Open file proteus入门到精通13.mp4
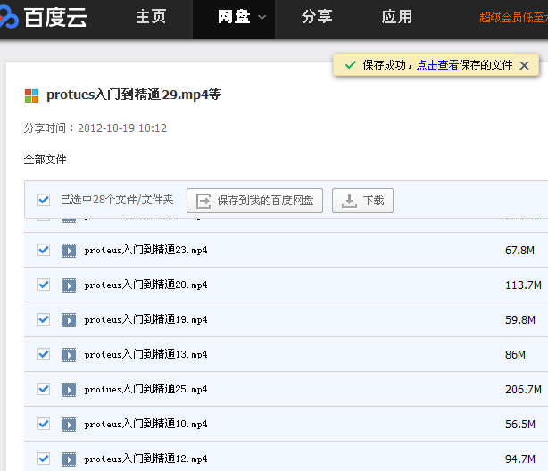 click(145, 354)
